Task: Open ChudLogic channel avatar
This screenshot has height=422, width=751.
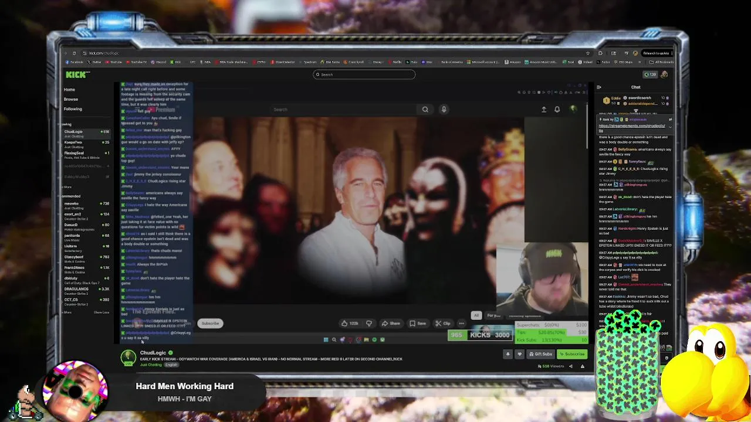Action: pos(128,358)
